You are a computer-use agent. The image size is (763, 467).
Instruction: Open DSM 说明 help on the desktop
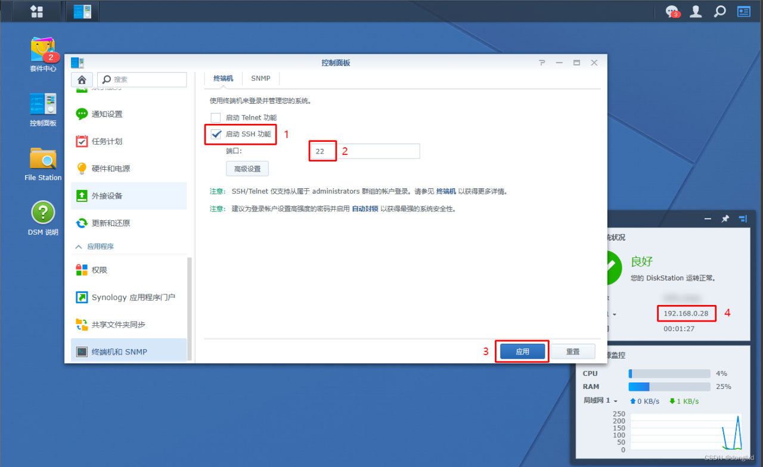tap(42, 213)
